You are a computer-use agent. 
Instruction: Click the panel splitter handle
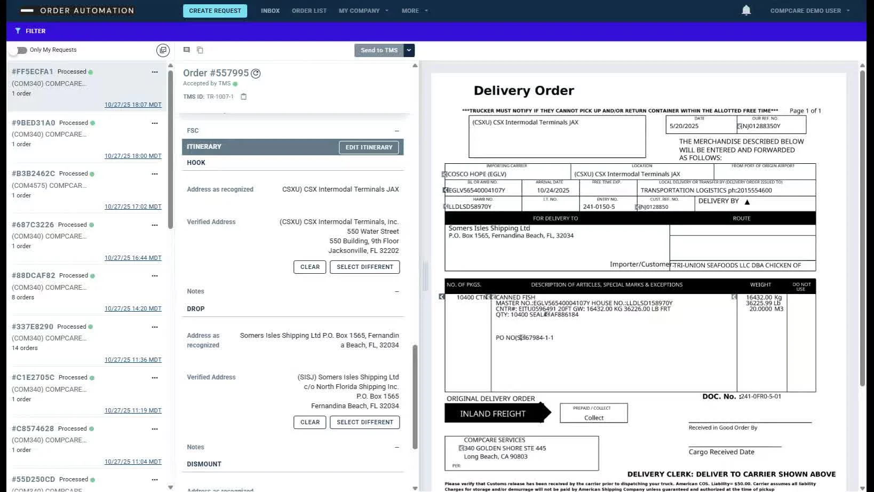[425, 275]
